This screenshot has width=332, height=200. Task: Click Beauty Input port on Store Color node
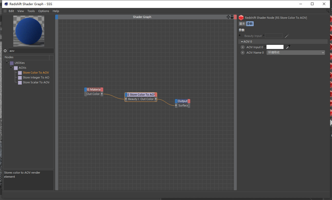pos(126,99)
